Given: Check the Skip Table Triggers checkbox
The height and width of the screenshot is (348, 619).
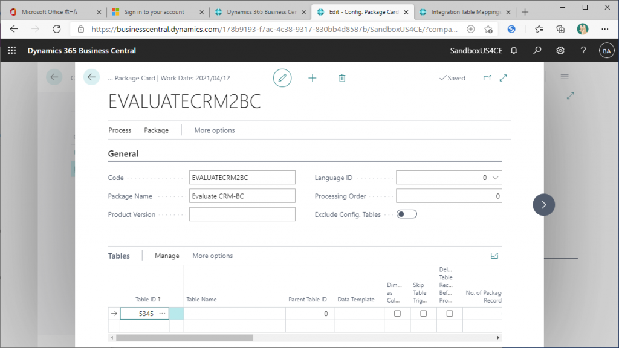Looking at the screenshot, I should (x=423, y=314).
